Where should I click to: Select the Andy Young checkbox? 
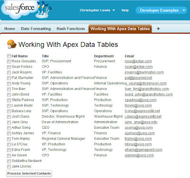pos(9,83)
